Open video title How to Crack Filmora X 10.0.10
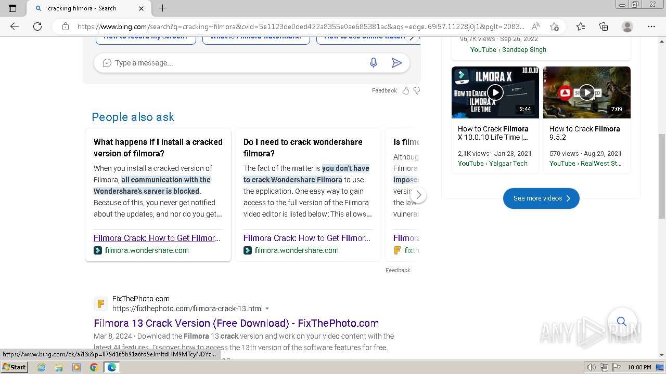This screenshot has height=374, width=666. [493, 133]
